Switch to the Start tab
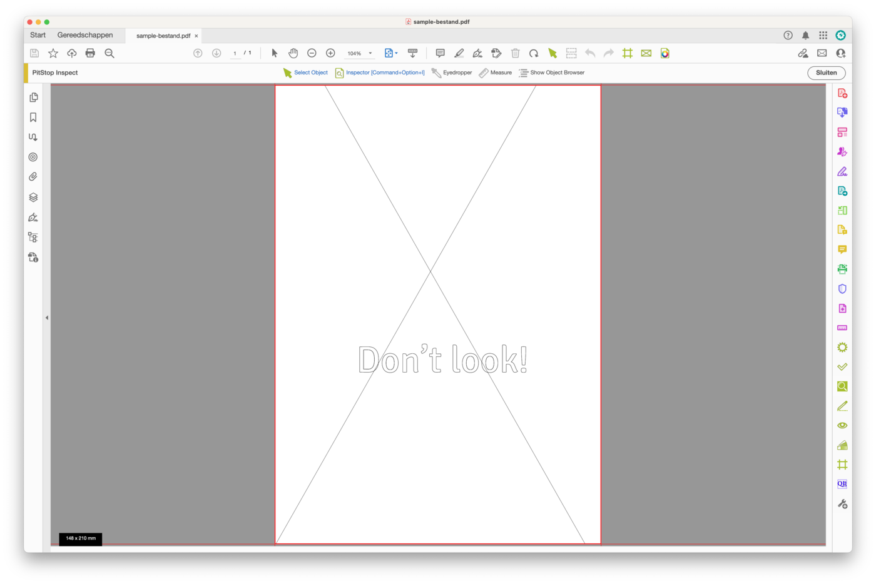Viewport: 876px width, 584px height. pyautogui.click(x=38, y=36)
